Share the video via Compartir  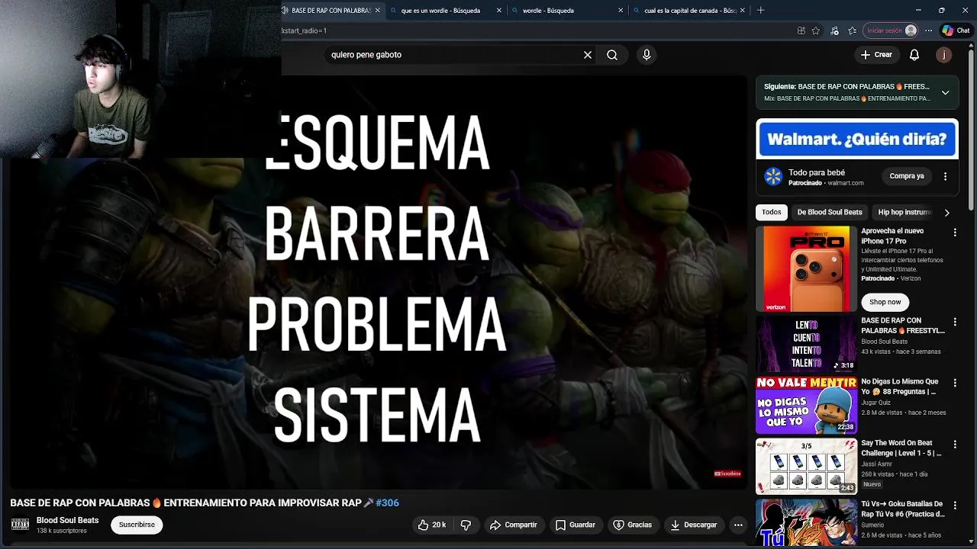(x=514, y=525)
